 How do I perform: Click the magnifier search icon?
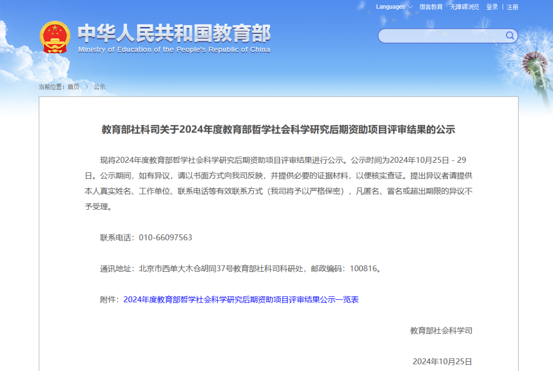pos(510,35)
